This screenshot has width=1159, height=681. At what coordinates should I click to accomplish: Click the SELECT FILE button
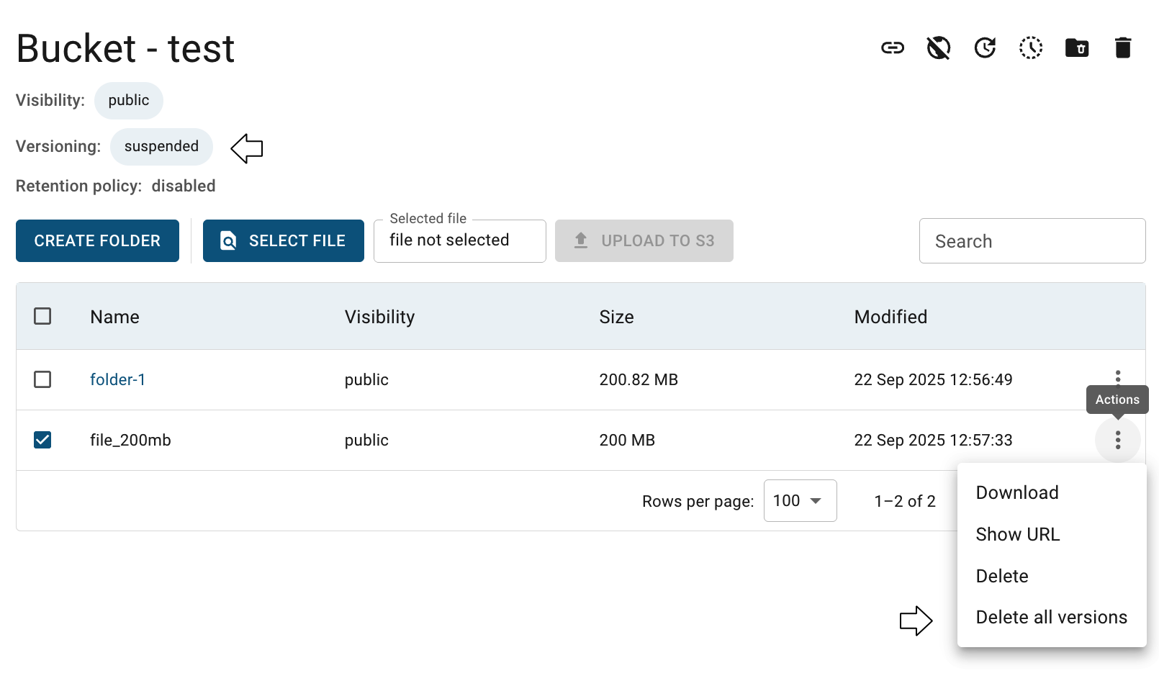click(284, 241)
